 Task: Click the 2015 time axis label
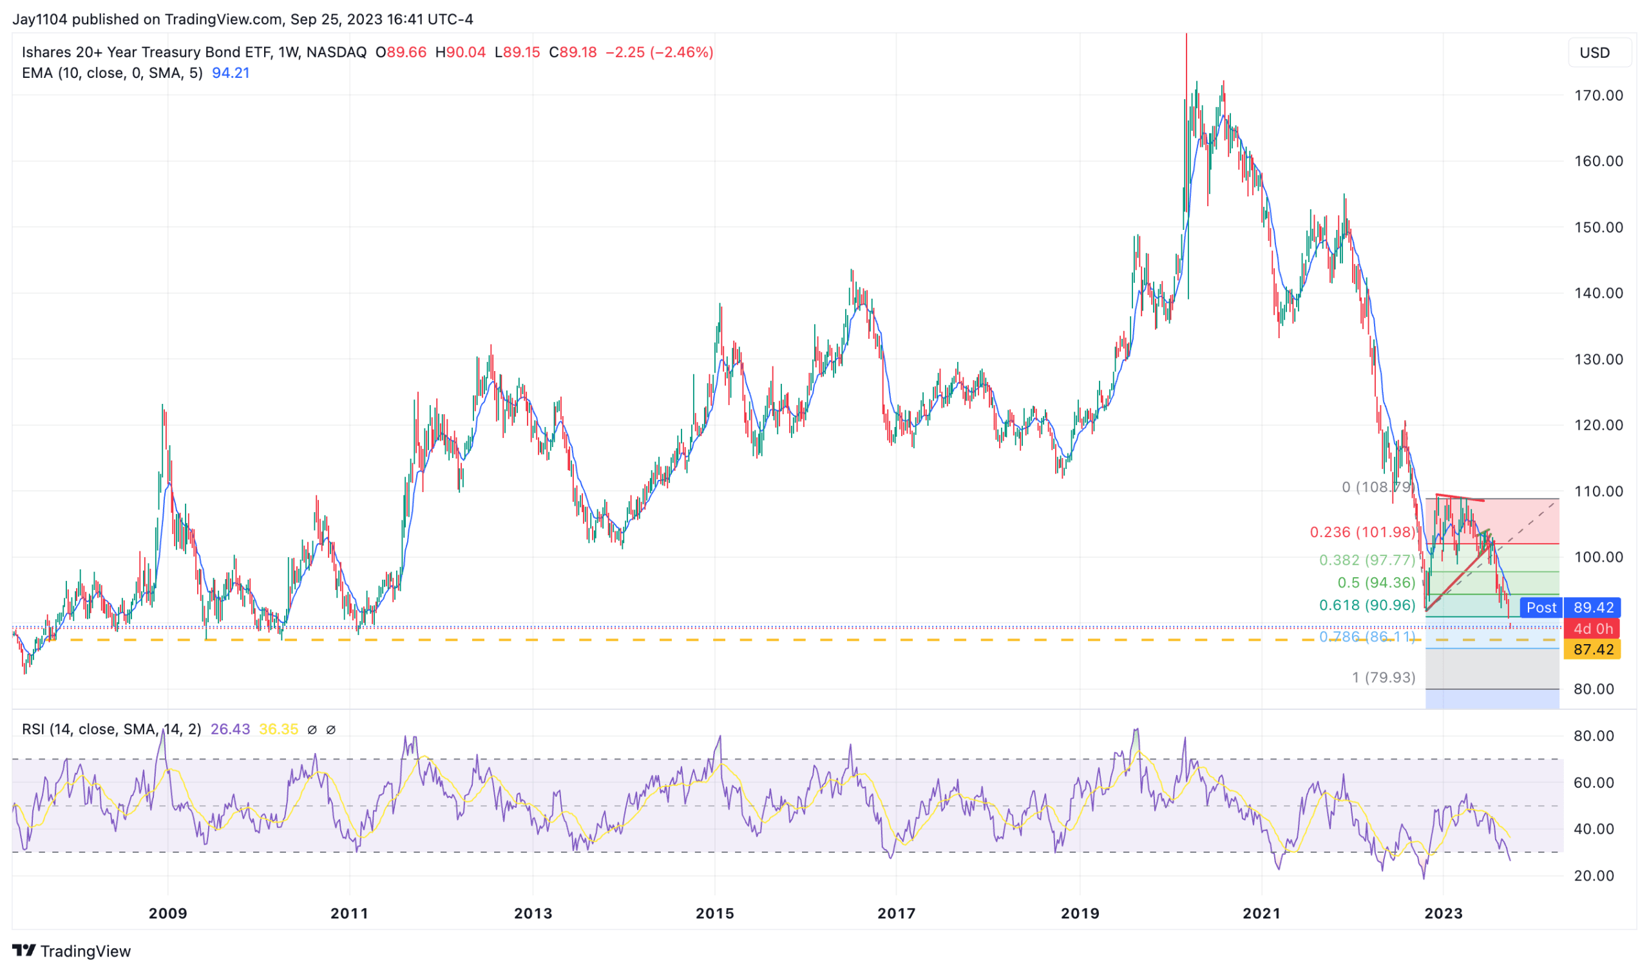pos(714,913)
